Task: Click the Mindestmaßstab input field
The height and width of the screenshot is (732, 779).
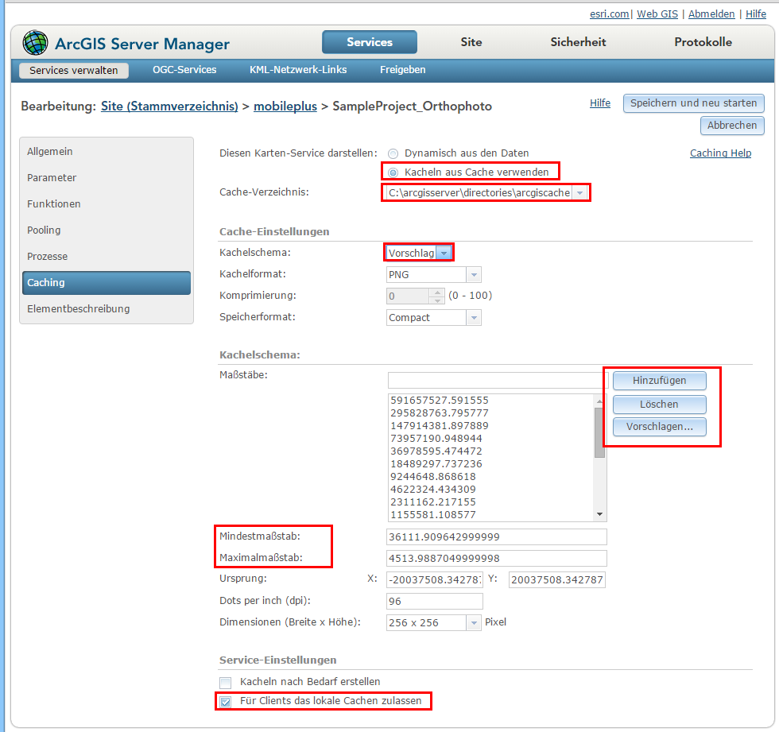Action: (x=497, y=536)
